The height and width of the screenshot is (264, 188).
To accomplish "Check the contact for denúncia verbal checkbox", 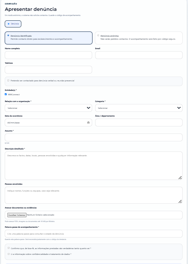I will click(8, 81).
